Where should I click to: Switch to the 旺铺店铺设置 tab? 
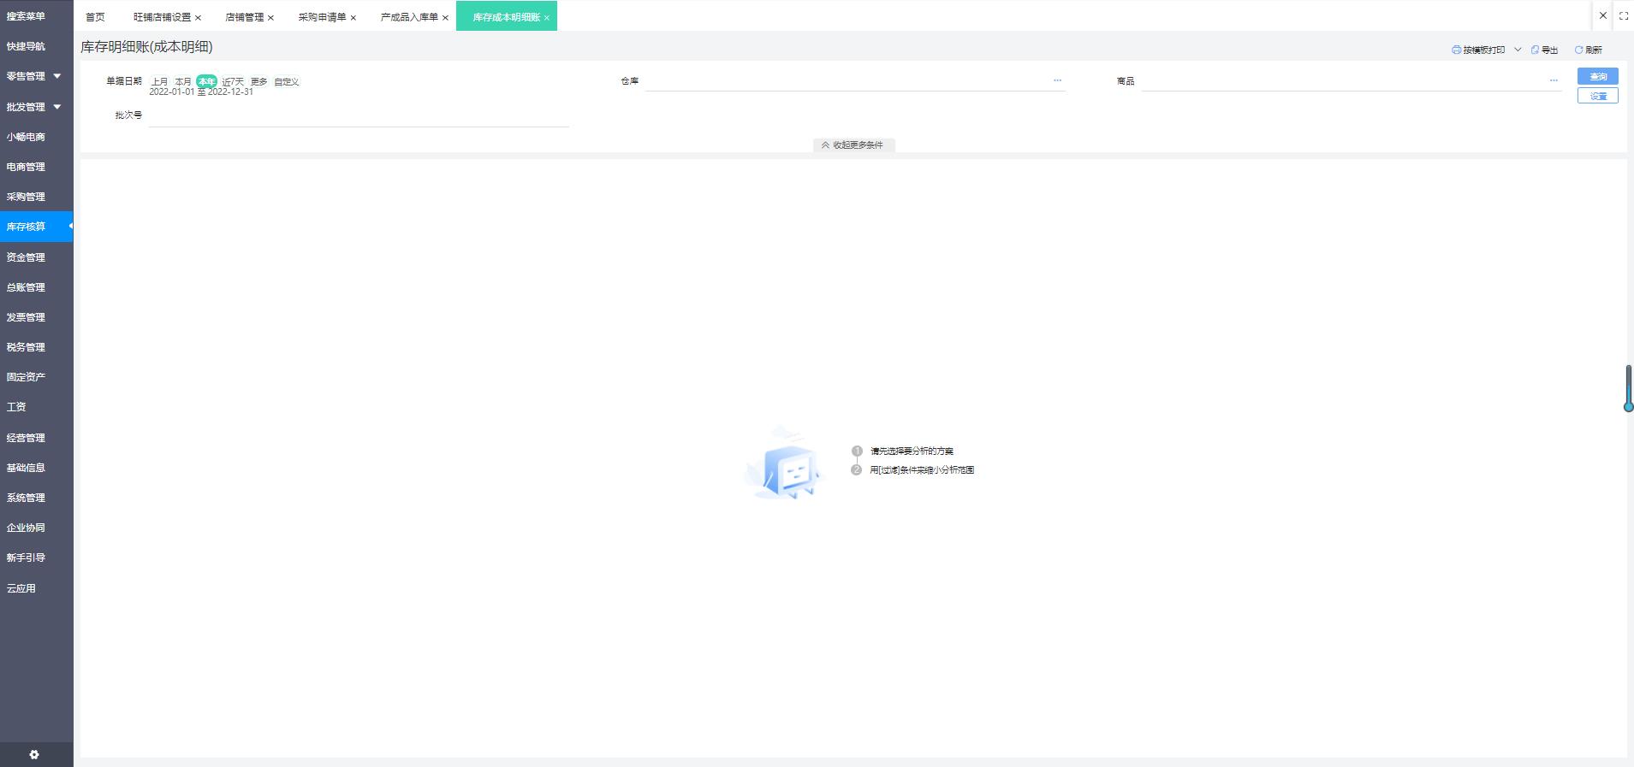tap(162, 17)
